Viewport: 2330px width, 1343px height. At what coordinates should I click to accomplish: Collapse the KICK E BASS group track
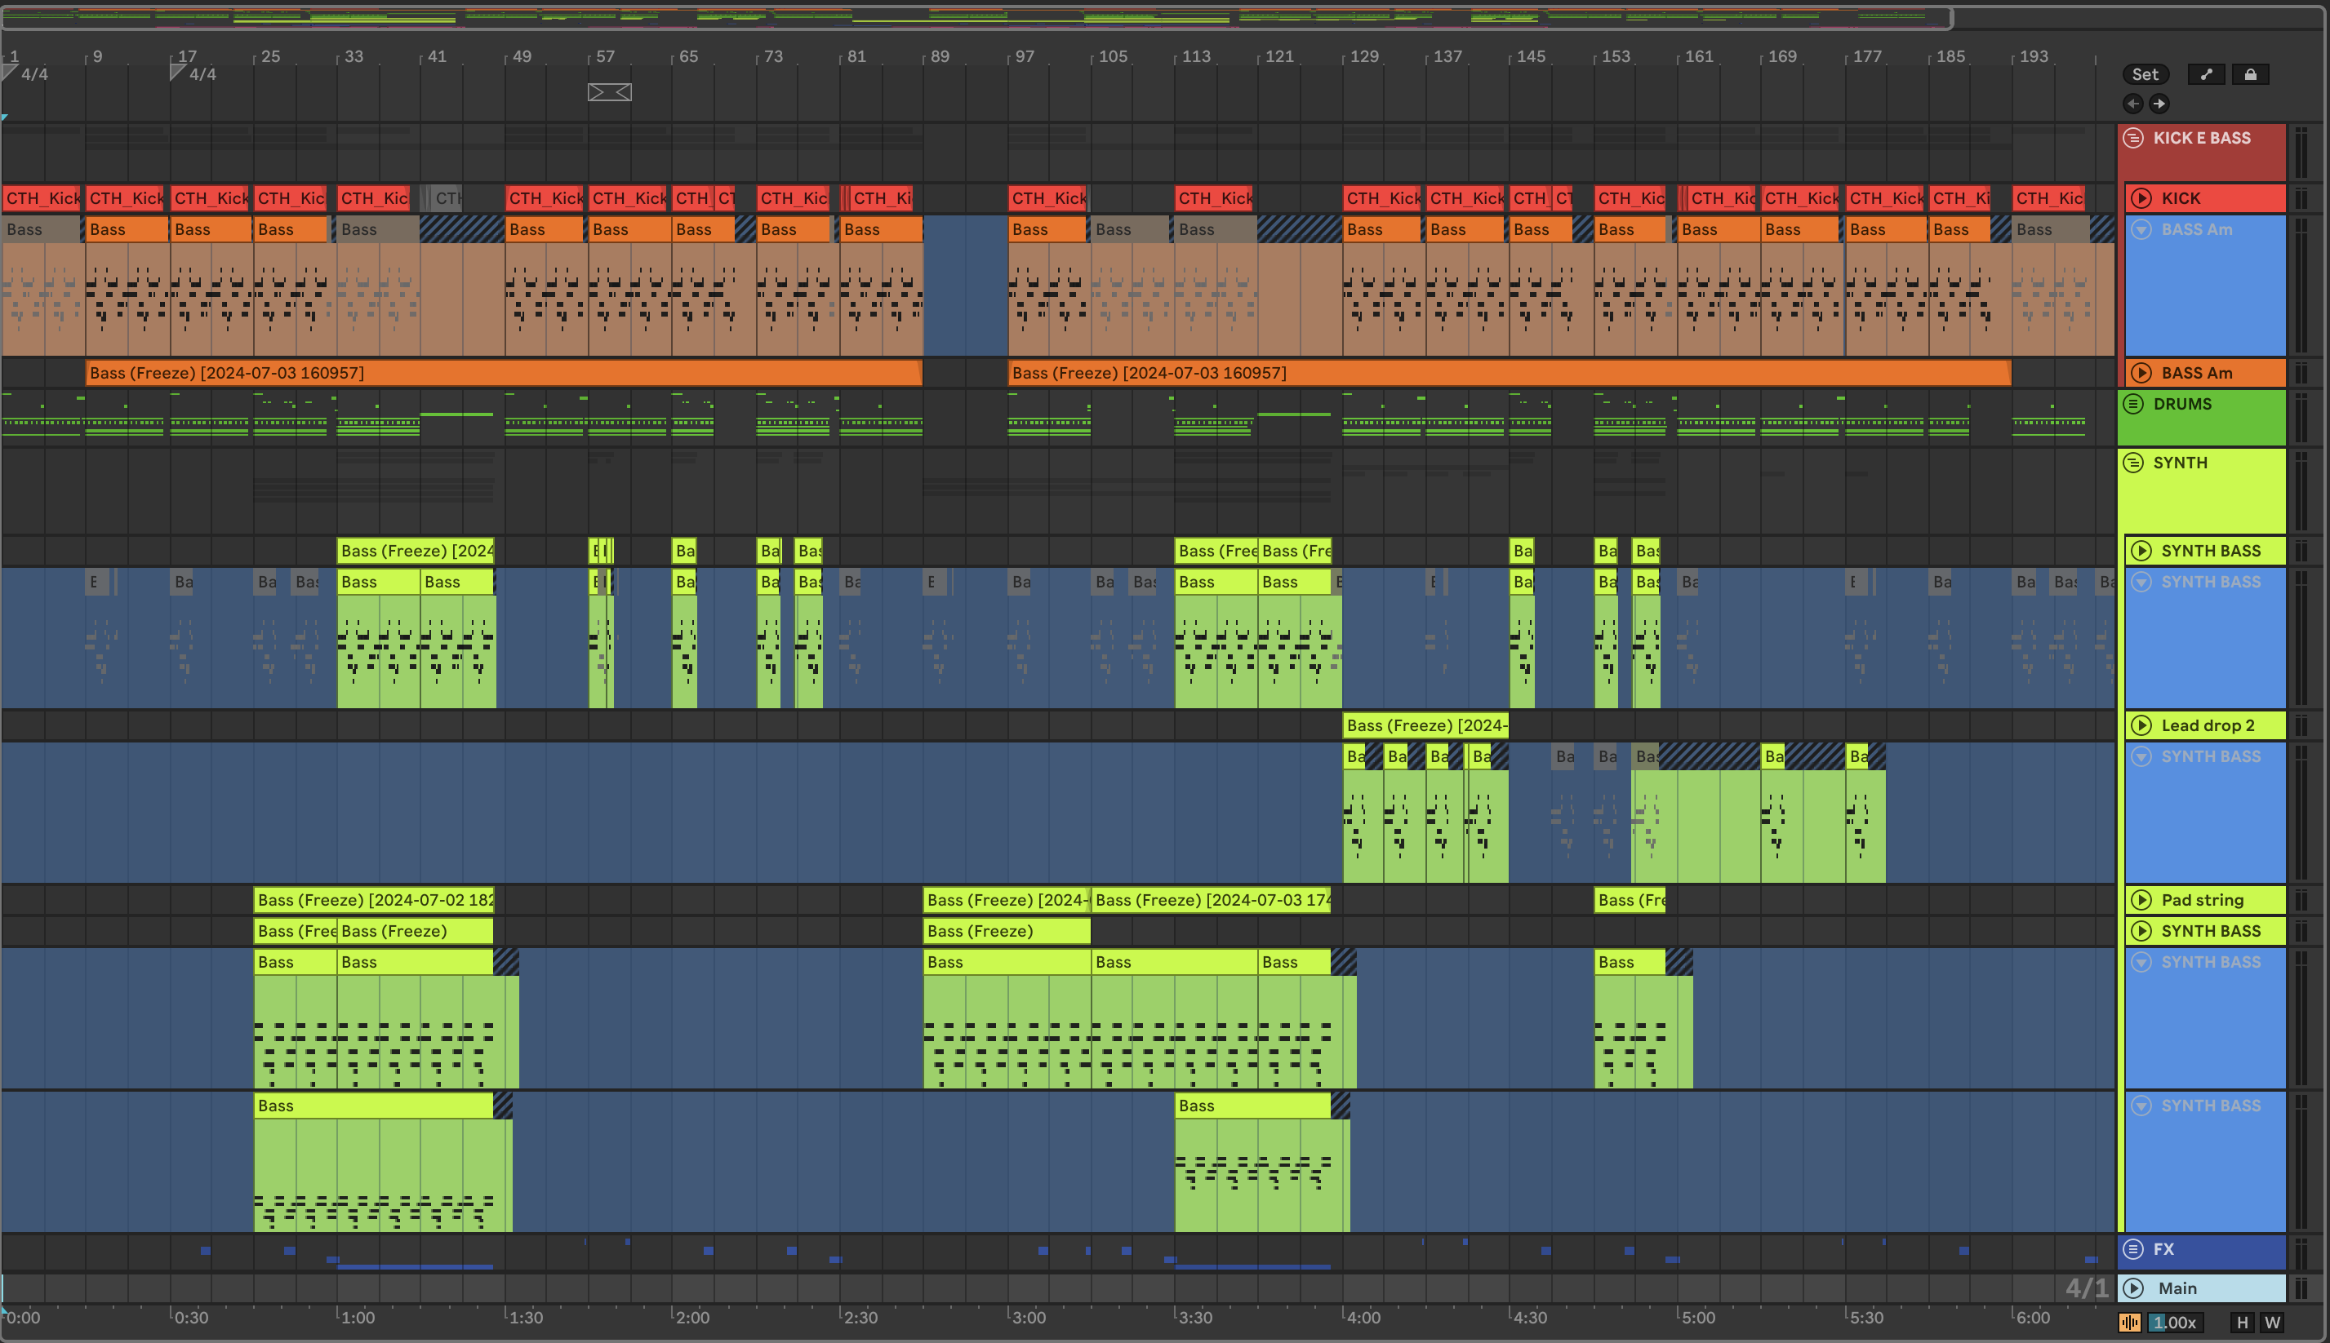click(2132, 139)
